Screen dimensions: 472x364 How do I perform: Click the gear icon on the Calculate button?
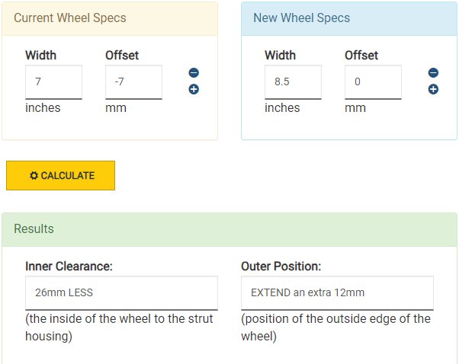point(34,176)
